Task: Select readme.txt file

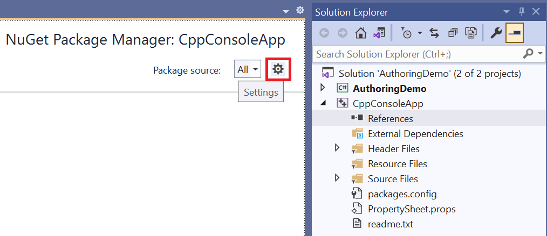Action: point(391,224)
